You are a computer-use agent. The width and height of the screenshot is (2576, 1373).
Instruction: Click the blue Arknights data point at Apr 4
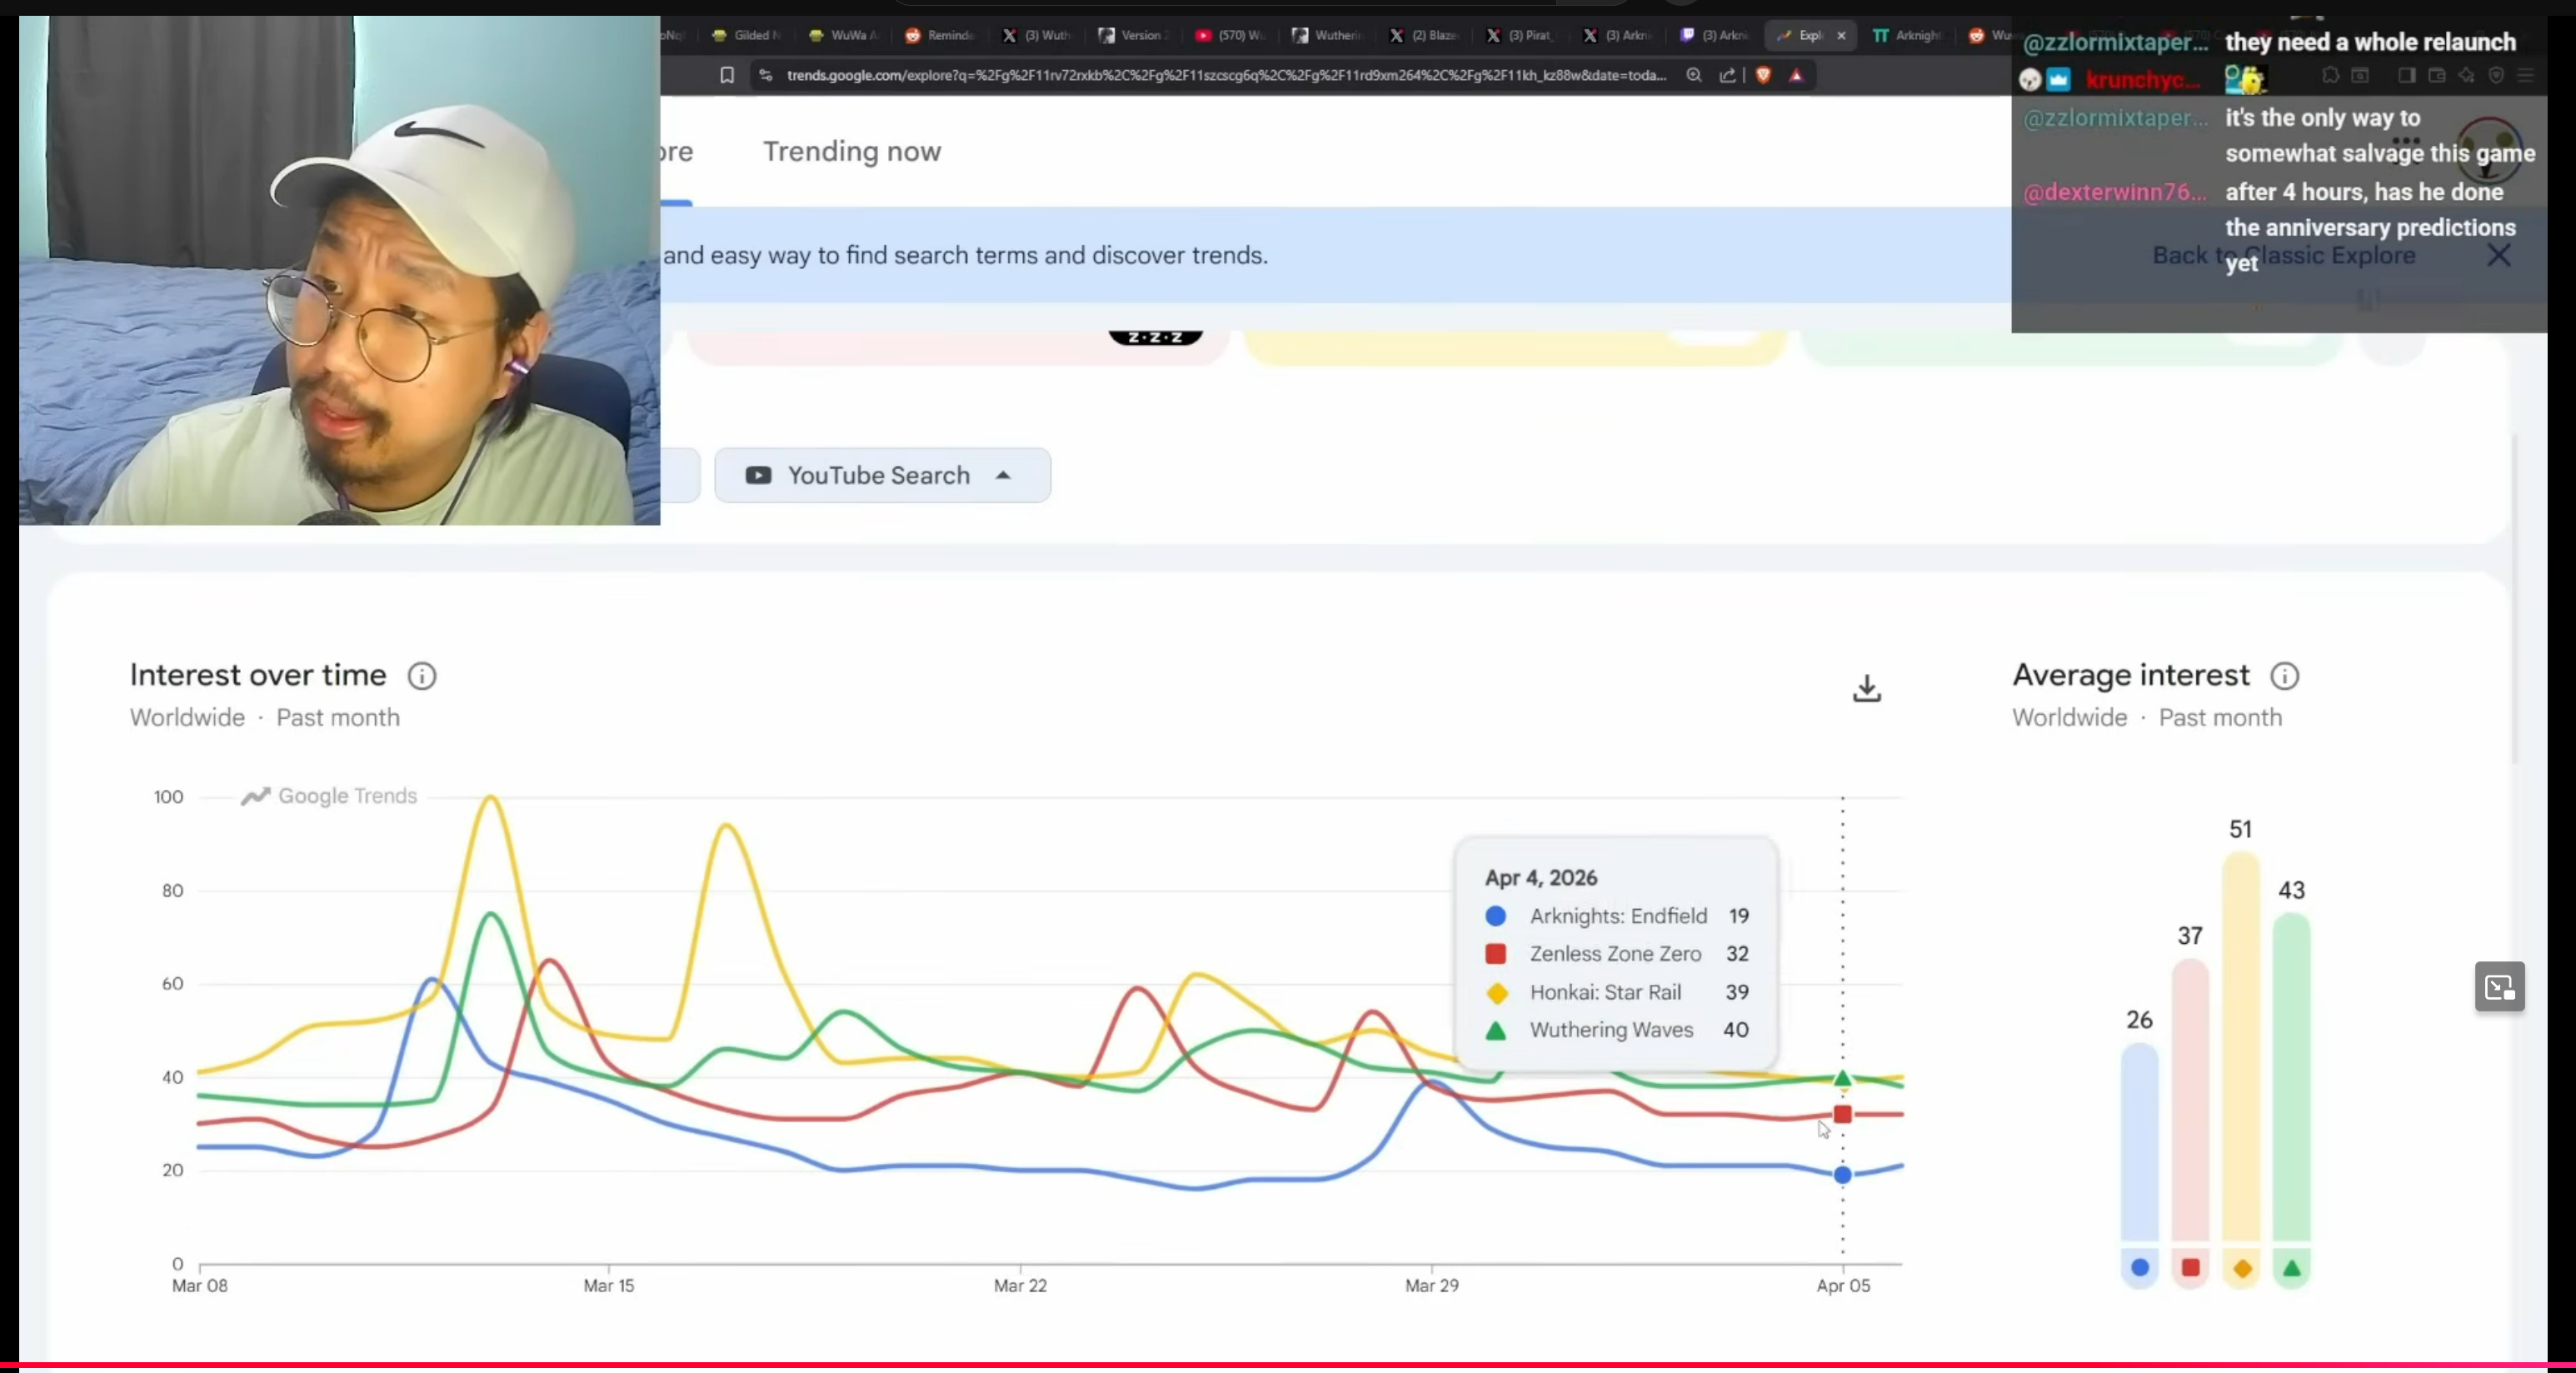point(1843,1175)
